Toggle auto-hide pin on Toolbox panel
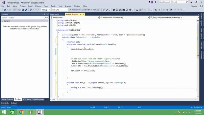Screen dimensions: 204x115 [x=45, y=14]
